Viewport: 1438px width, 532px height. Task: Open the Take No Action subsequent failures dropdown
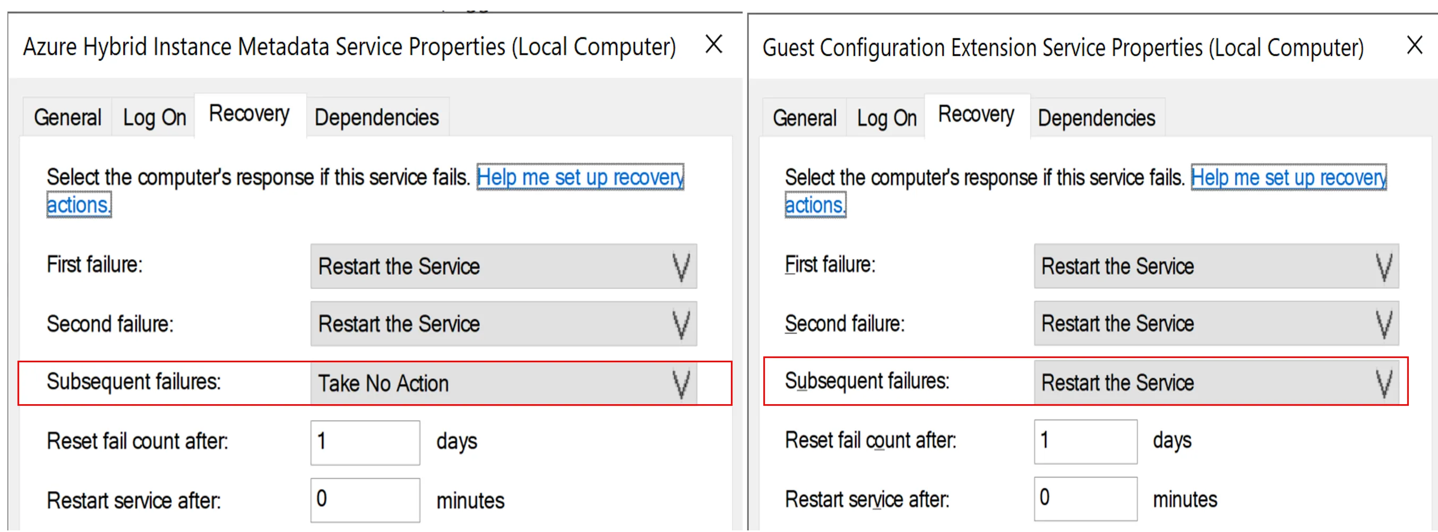point(504,383)
